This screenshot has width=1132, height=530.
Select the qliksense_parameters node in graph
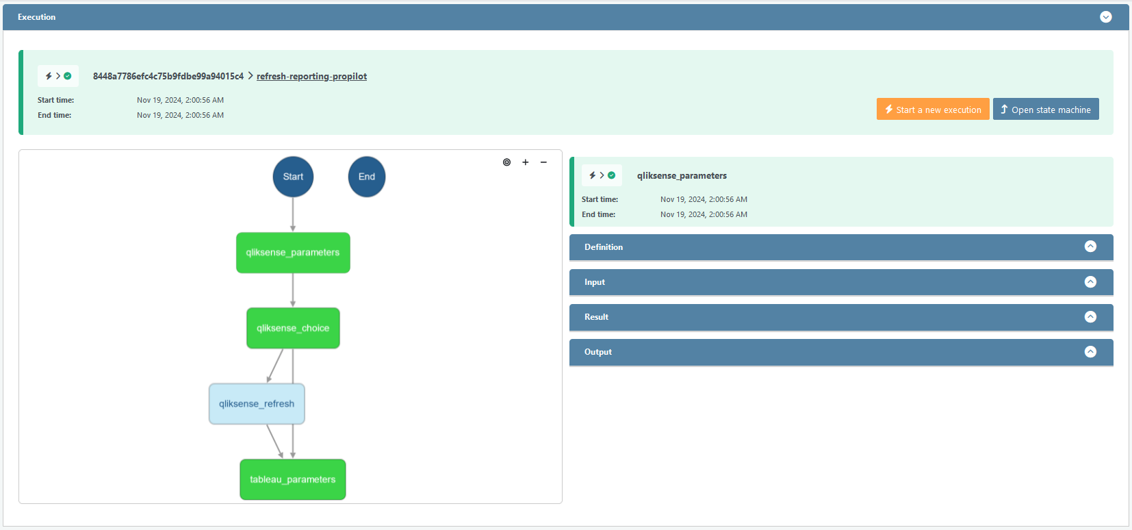point(293,253)
